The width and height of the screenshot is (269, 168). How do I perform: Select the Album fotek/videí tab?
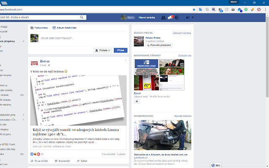64,28
